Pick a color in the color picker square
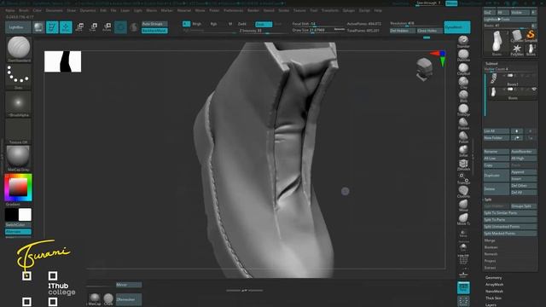The image size is (546, 307). click(18, 187)
